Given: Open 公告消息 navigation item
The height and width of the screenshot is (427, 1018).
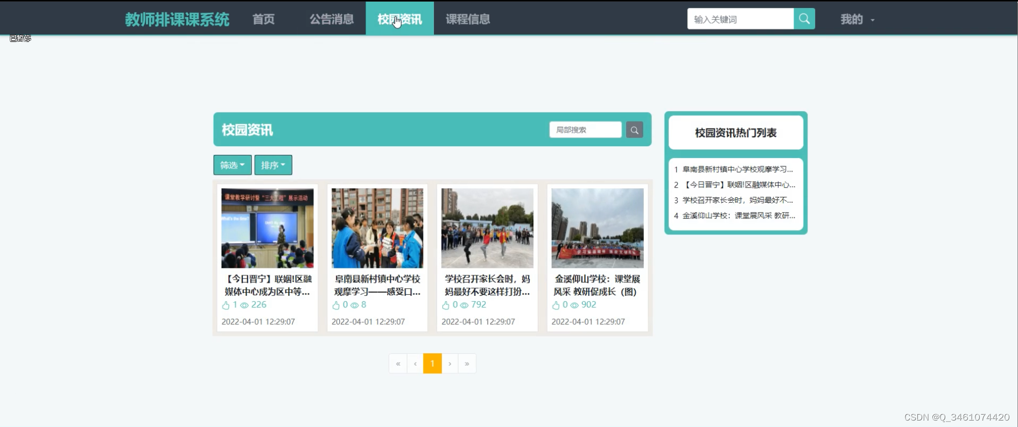Looking at the screenshot, I should click(332, 19).
